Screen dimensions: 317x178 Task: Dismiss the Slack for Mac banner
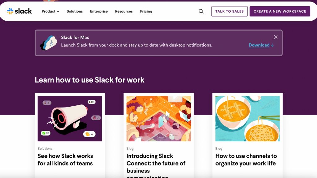(x=276, y=37)
